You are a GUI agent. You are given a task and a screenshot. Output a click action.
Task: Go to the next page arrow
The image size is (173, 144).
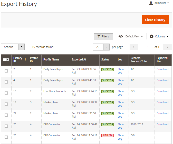pos(167,47)
